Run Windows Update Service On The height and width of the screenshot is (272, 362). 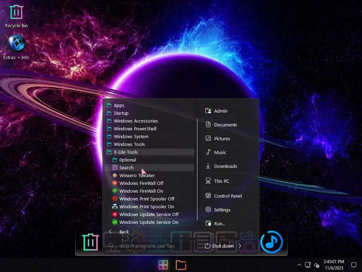[150, 222]
